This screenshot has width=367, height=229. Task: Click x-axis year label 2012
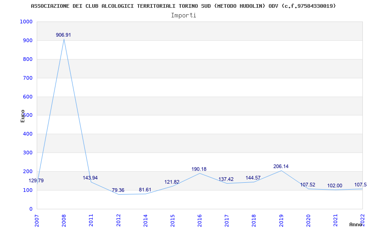click(x=118, y=220)
